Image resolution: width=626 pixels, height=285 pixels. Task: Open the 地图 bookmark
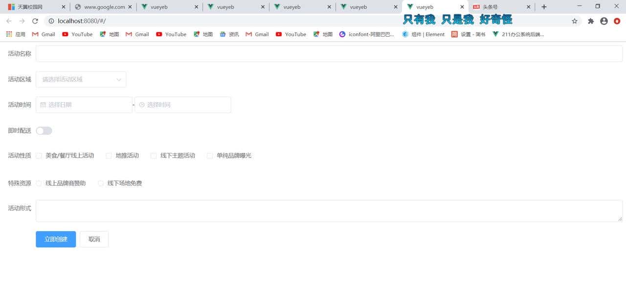[110, 34]
